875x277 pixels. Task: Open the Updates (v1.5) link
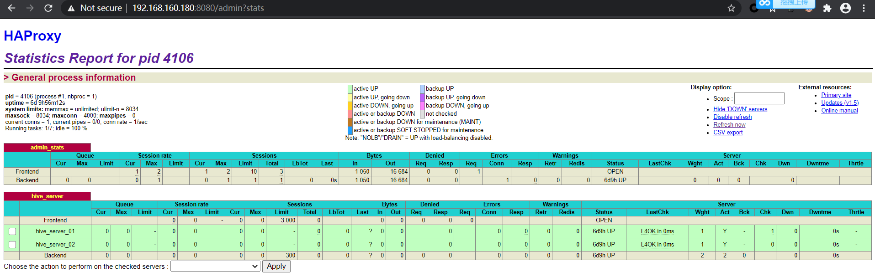pos(840,103)
